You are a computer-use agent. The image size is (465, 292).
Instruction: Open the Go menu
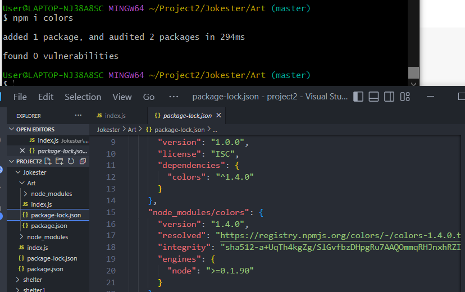pyautogui.click(x=149, y=97)
